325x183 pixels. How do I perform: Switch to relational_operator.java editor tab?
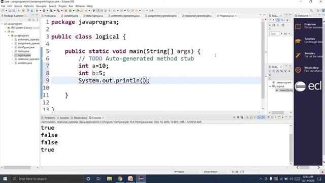pos(197,16)
